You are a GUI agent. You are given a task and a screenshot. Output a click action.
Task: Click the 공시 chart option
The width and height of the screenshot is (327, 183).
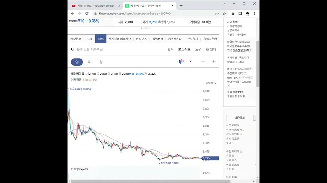click(x=171, y=49)
